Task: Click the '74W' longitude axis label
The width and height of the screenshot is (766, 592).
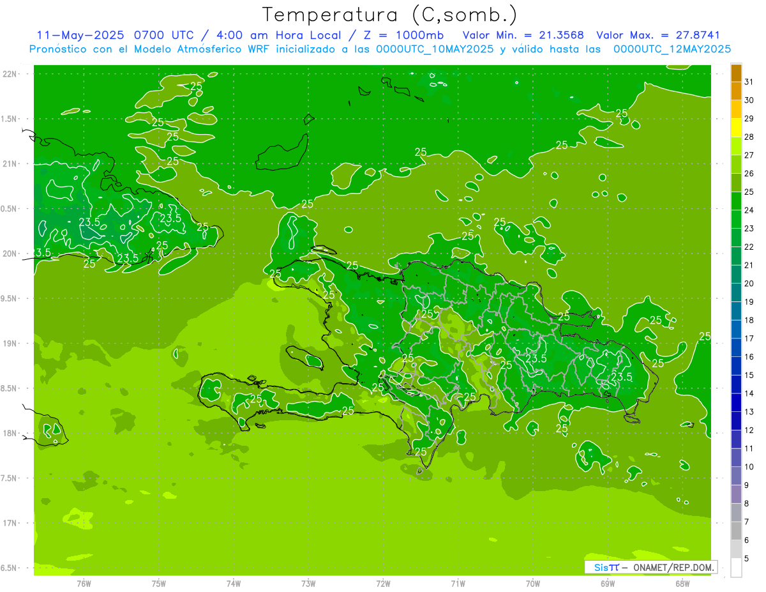Action: pyautogui.click(x=234, y=583)
